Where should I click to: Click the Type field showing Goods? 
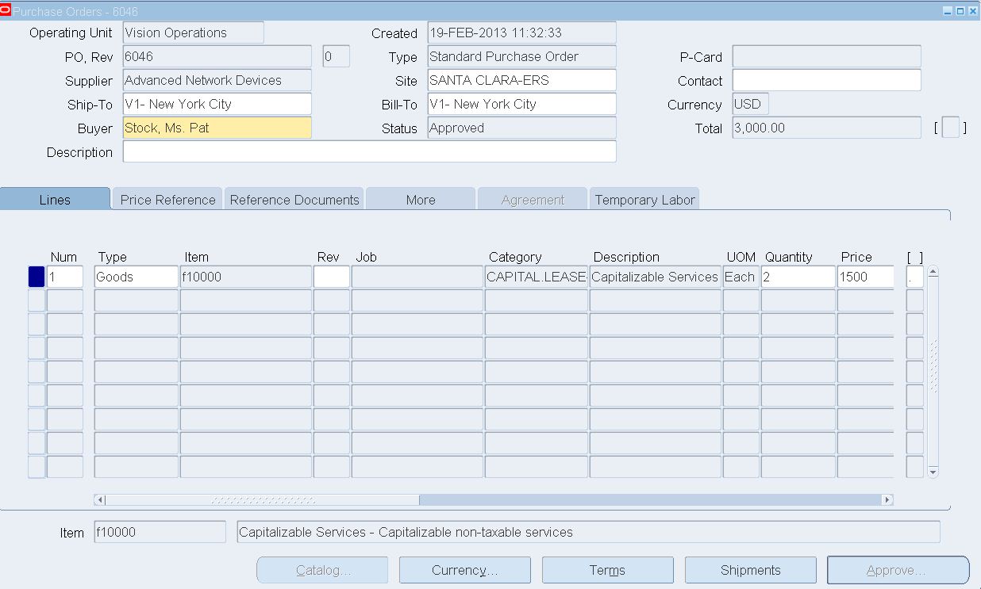pyautogui.click(x=137, y=277)
